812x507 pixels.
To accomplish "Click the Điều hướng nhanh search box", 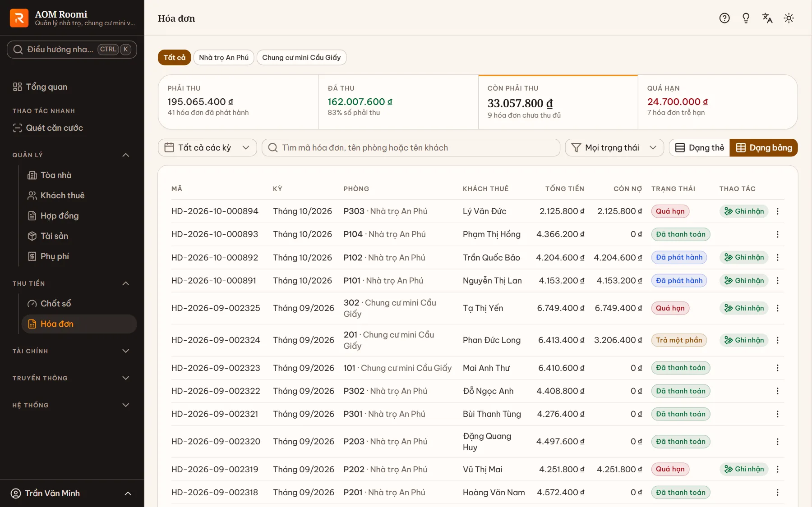I will (72, 50).
